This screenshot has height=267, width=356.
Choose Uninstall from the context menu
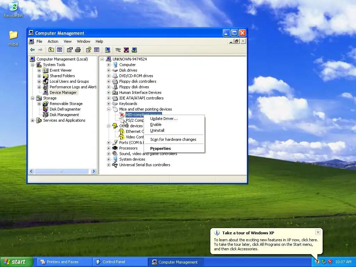tap(174, 130)
